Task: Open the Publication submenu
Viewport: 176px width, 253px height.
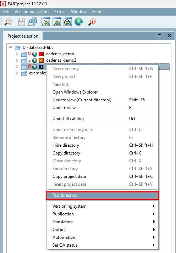Action: pos(102,214)
